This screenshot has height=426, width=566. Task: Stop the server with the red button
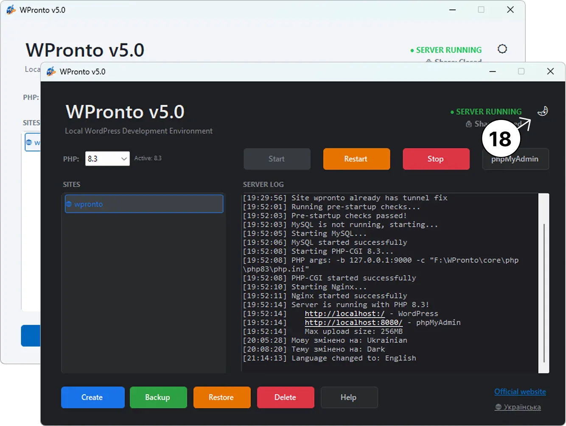436,159
